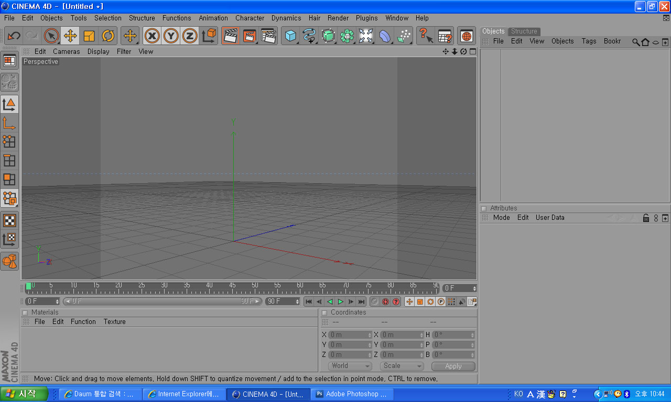Toggle the Attributes panel lock icon
Screen dimensions: 671x402
tap(646, 218)
